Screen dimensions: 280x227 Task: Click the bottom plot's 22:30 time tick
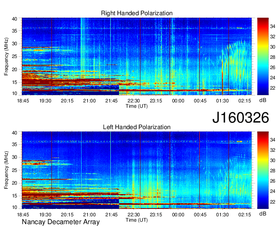(x=134, y=215)
